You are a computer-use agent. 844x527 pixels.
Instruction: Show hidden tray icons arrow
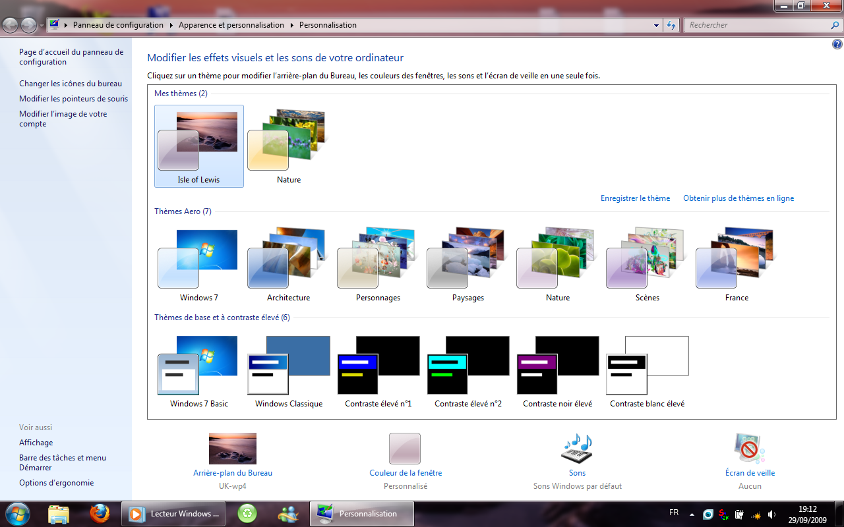[692, 514]
